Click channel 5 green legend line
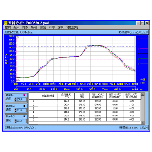 144,58
